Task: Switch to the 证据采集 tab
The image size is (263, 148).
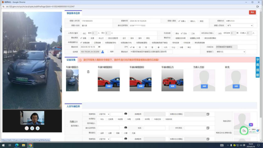Action: [71, 59]
